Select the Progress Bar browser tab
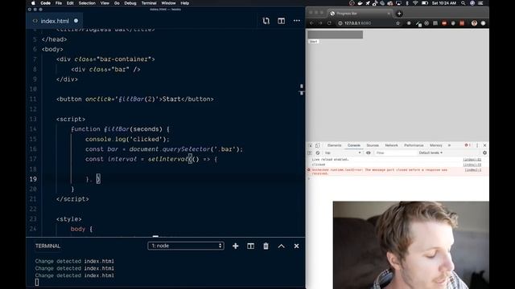 tap(360, 14)
